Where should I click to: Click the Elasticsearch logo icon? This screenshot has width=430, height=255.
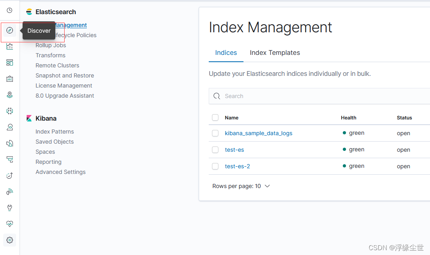[x=29, y=12]
